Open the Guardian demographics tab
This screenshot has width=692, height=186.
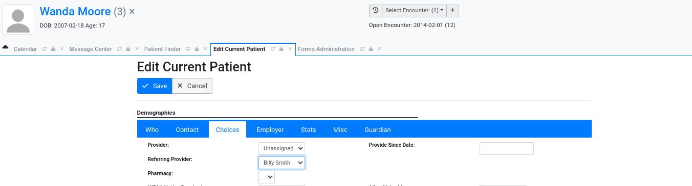378,129
